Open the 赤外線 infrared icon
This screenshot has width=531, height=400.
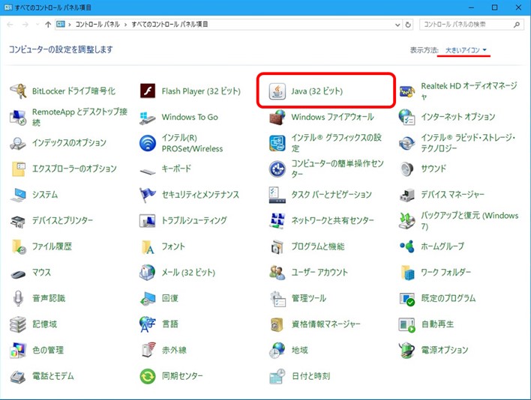148,351
